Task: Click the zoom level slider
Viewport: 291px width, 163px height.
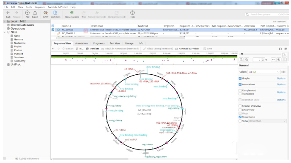Action: (x=260, y=54)
